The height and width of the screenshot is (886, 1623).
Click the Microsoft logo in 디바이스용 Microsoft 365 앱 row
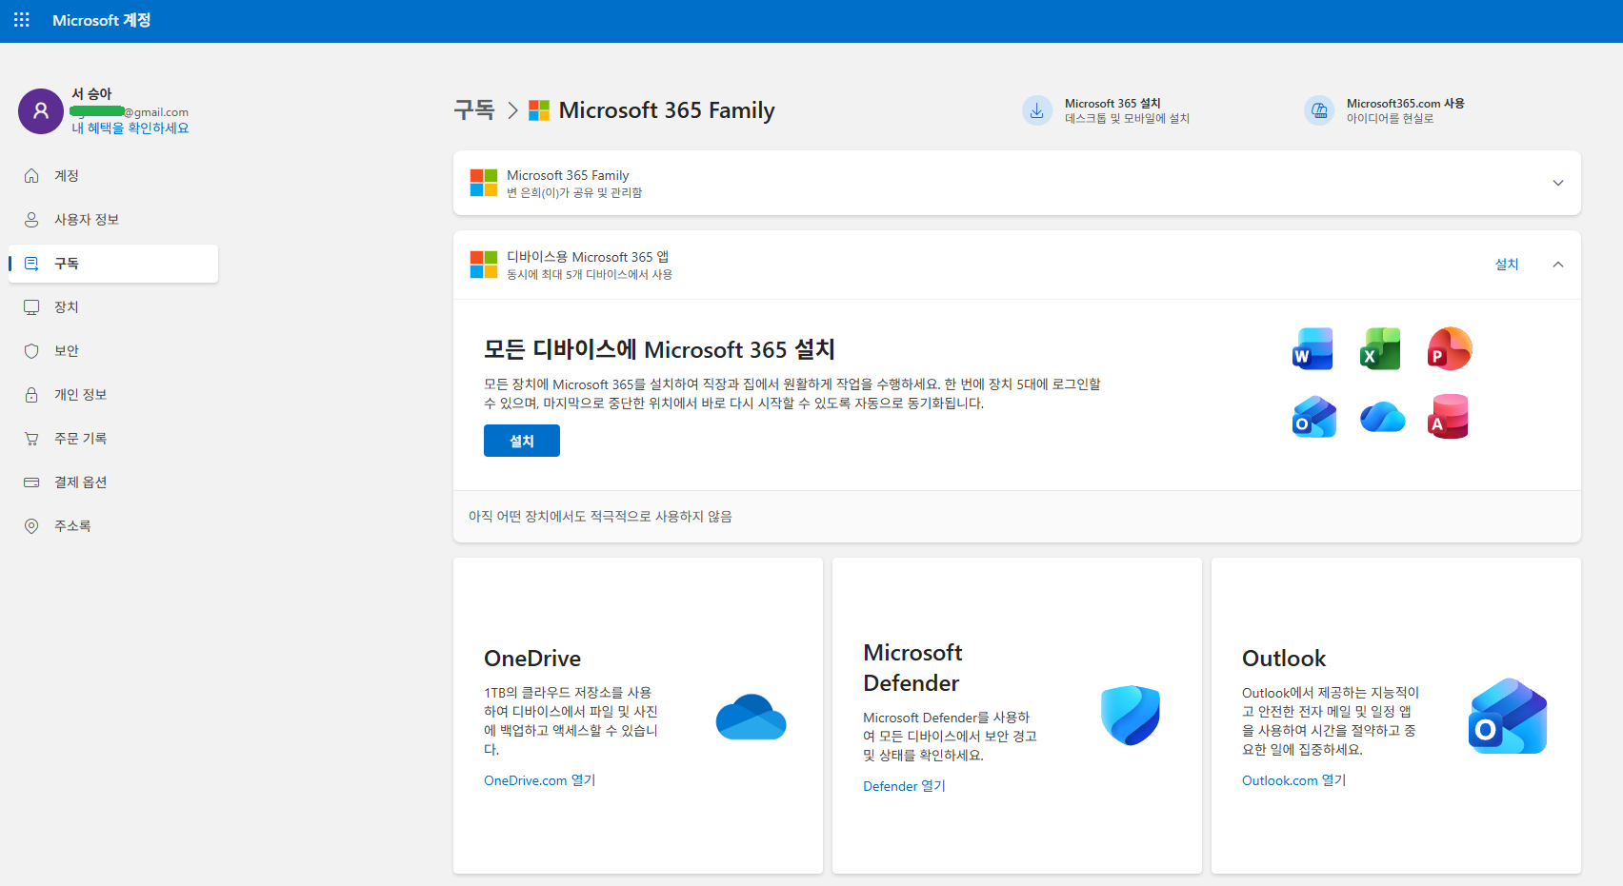click(484, 265)
